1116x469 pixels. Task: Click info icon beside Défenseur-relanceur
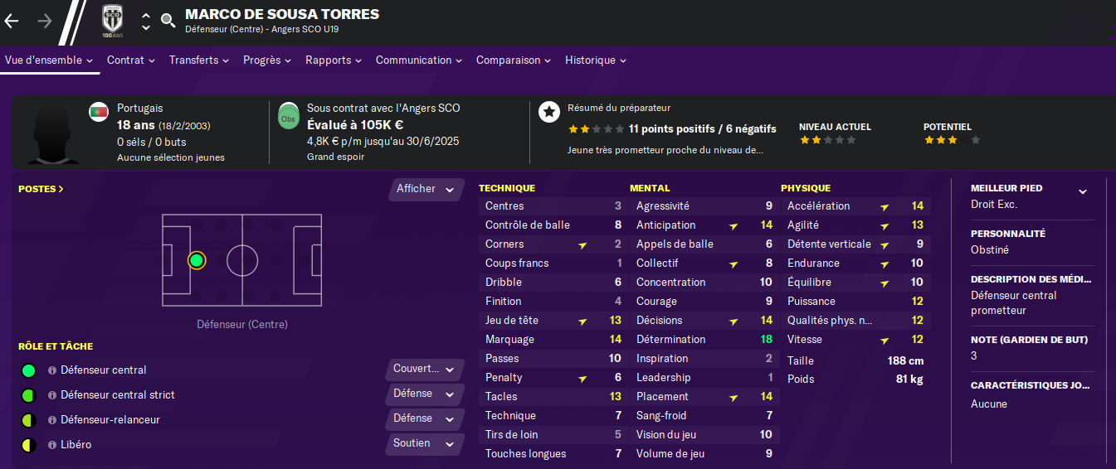tap(52, 420)
